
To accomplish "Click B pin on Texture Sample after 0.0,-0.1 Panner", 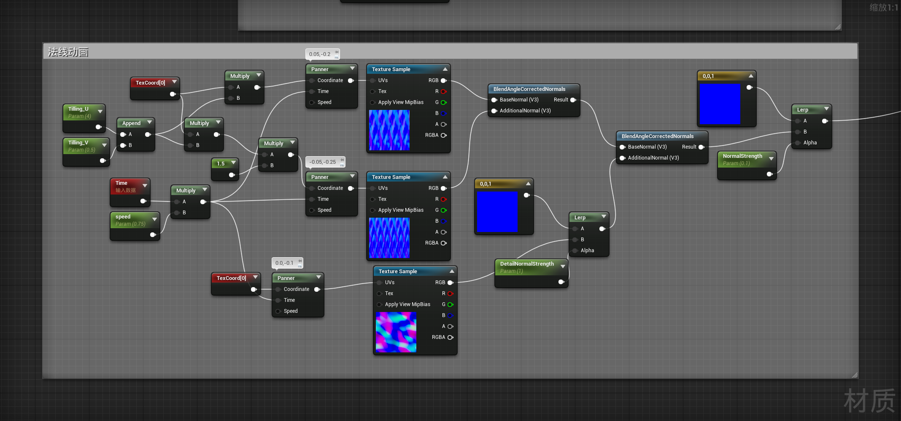I will pos(450,315).
